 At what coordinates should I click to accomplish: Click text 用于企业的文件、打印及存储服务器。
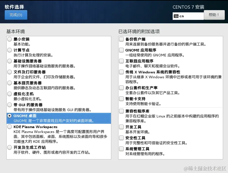click(x=44, y=77)
